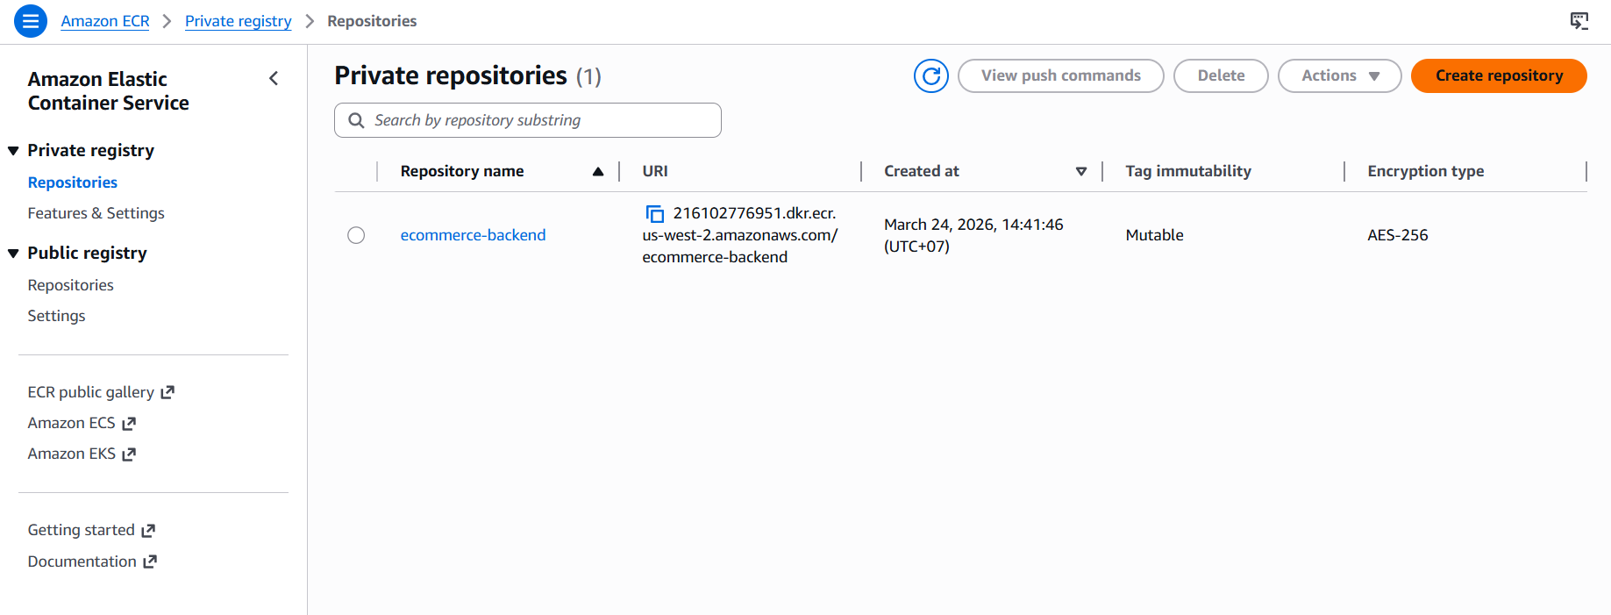Open the CloudShell icon at top right
The image size is (1611, 615).
(x=1579, y=21)
